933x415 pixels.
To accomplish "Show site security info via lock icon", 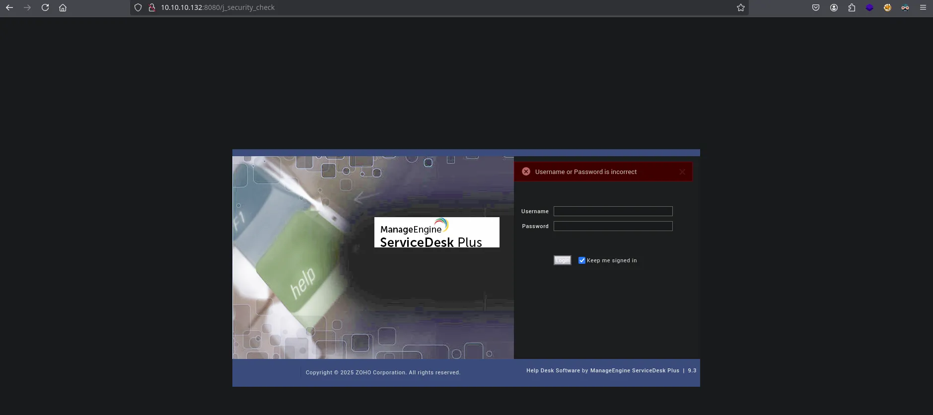I will click(152, 7).
